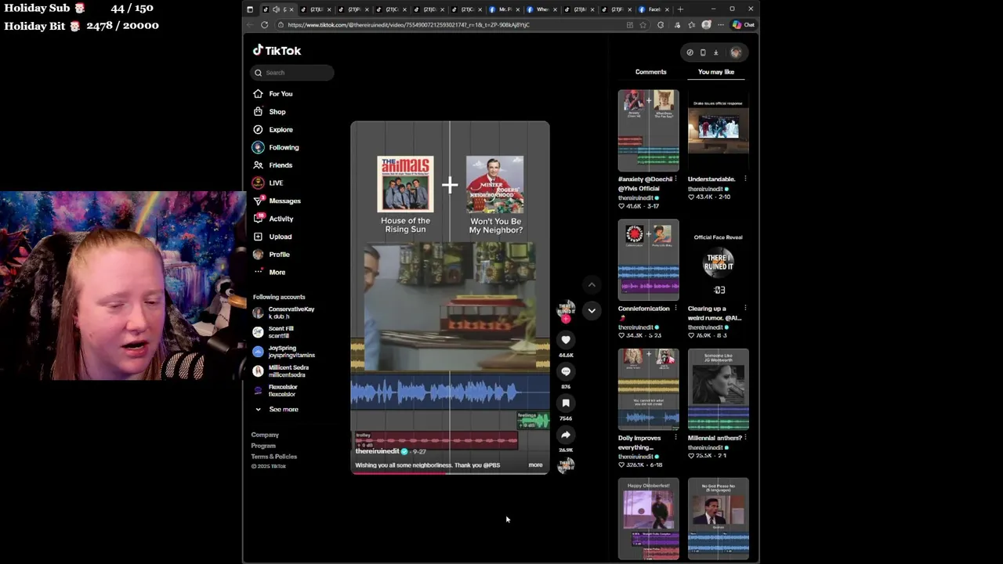Open JoySpring following account
1003x564 pixels.
pyautogui.click(x=284, y=352)
